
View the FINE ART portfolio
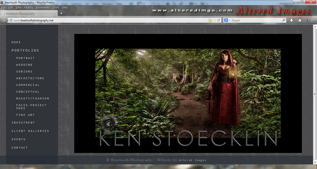point(25,115)
